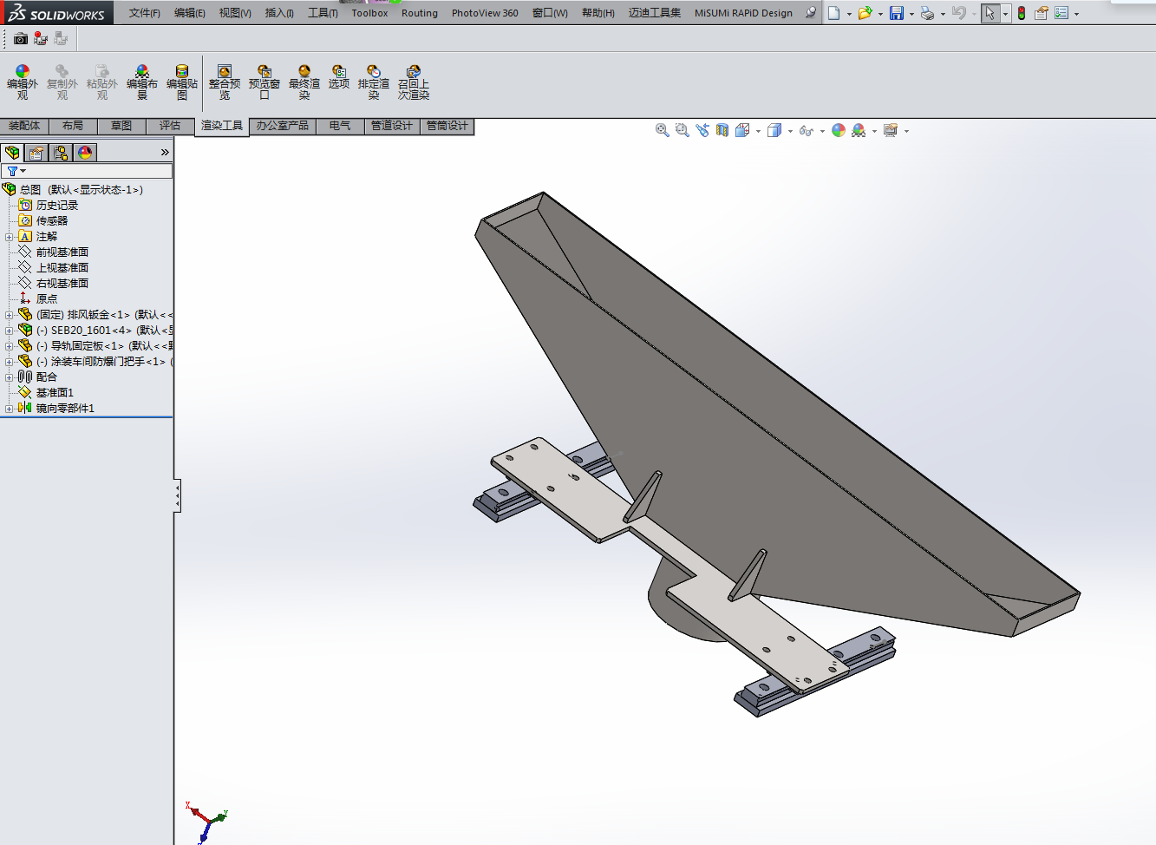Open the 文件(F) menu

coord(145,13)
